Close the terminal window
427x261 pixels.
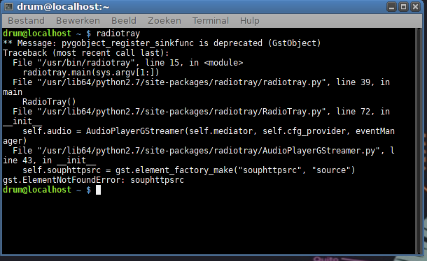click(x=416, y=7)
